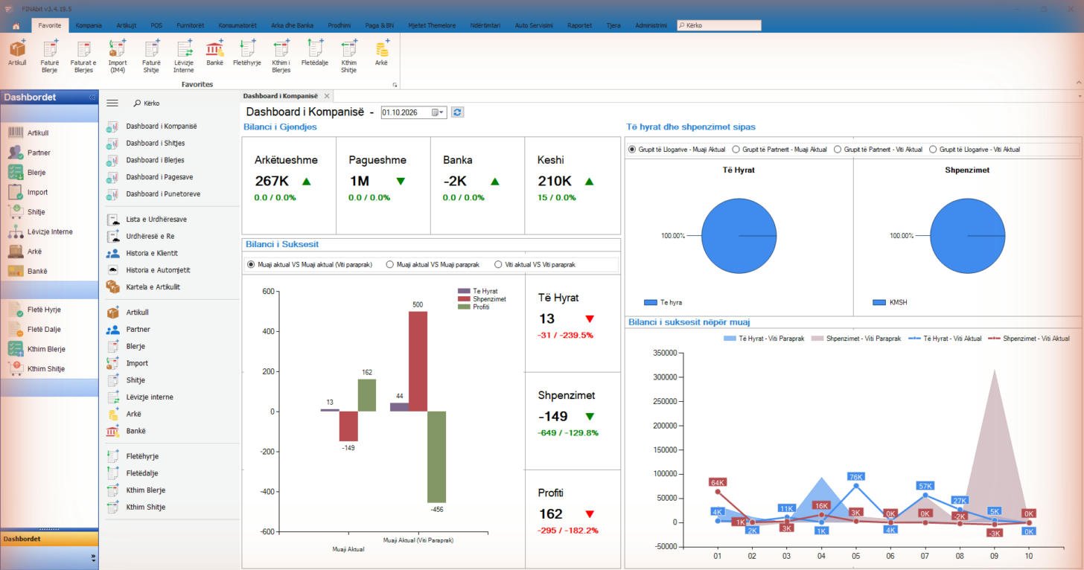1084x570 pixels.
Task: Open Arkë icon in Favorites ribbon
Action: (382, 54)
